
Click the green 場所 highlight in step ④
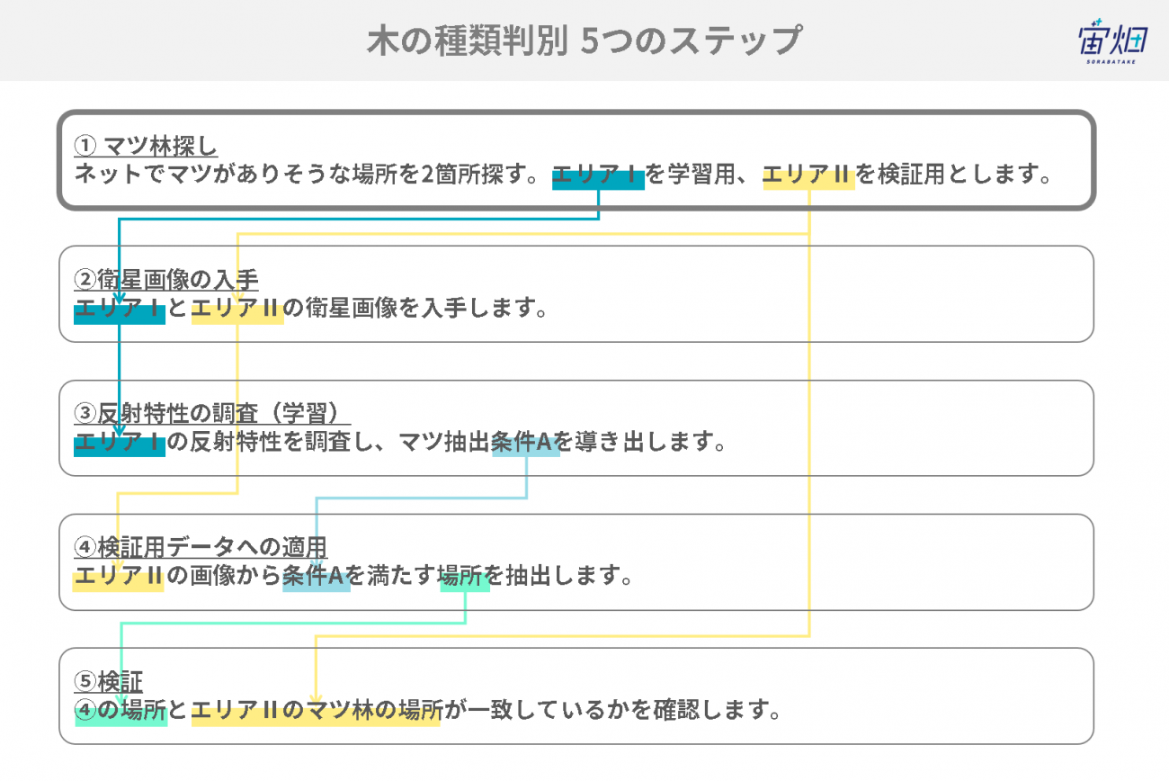click(x=464, y=577)
